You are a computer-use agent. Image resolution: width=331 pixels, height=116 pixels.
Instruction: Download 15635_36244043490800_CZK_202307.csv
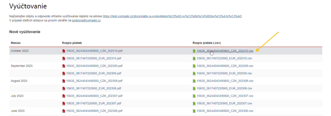225,96
